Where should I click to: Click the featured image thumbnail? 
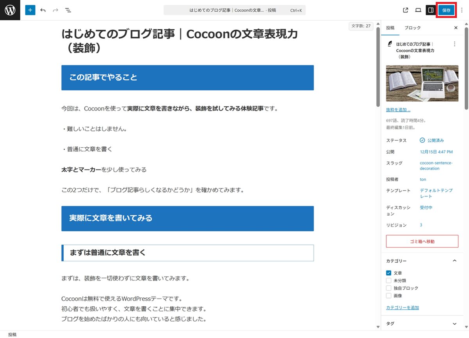tap(422, 83)
